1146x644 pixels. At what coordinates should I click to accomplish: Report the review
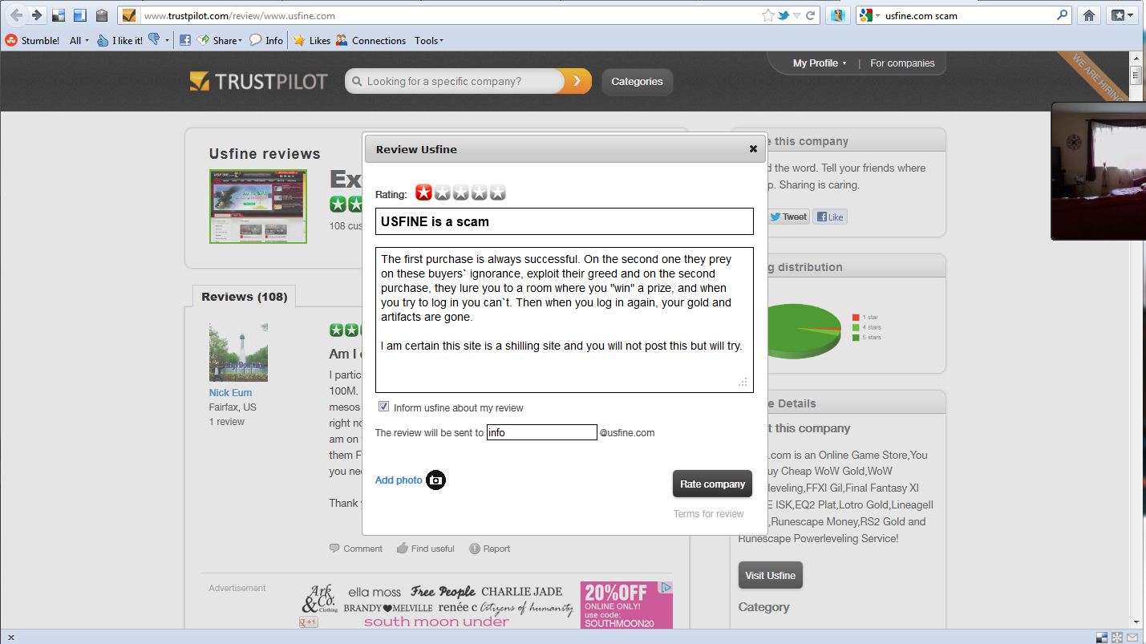(490, 549)
